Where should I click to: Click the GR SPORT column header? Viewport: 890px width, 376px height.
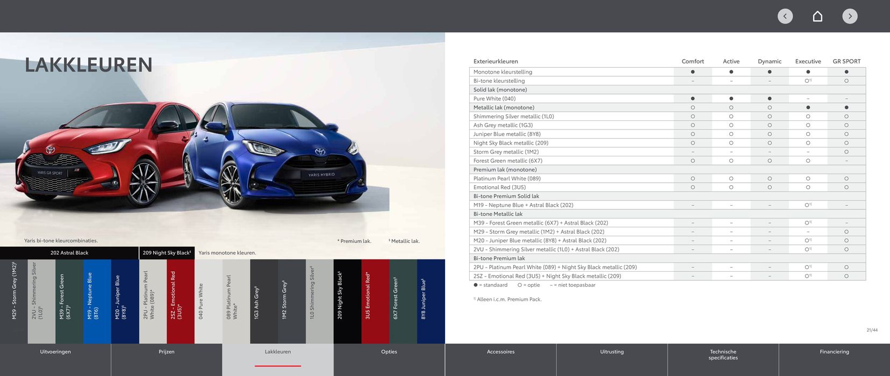[x=846, y=61]
